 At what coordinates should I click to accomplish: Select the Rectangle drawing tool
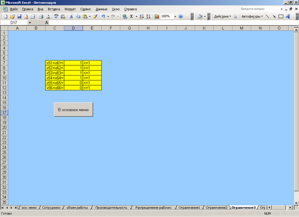tap(280, 16)
